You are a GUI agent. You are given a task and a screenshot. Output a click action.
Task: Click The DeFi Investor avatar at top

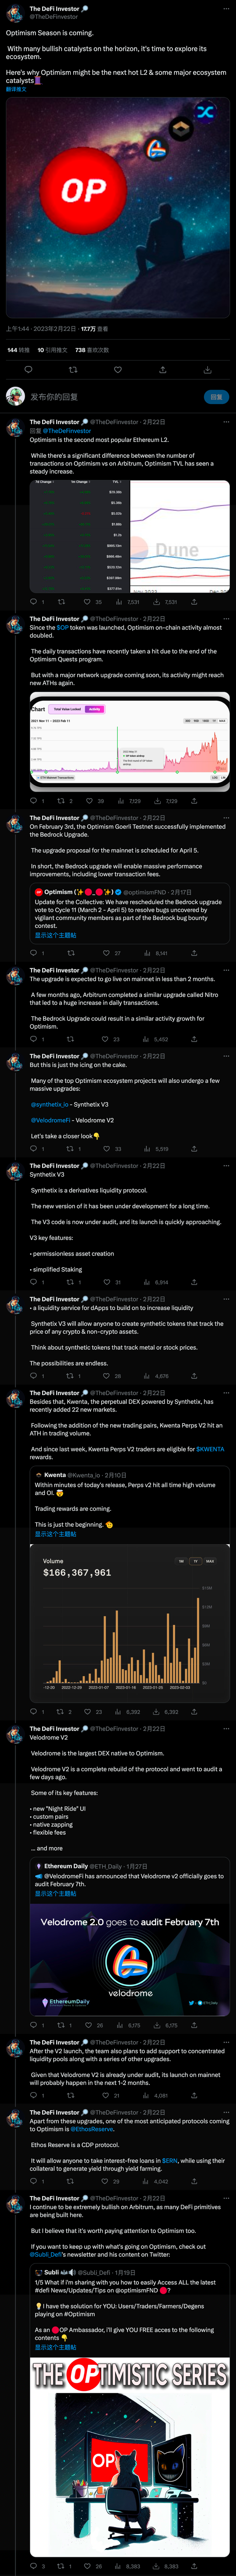pos(14,12)
